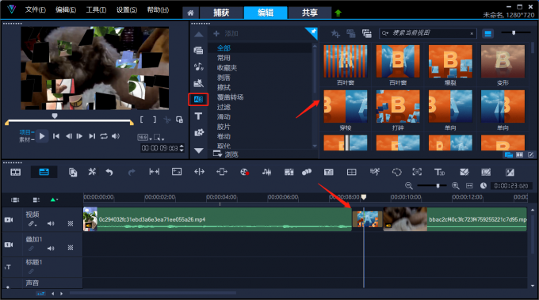Open Auto Music icon

point(289,172)
